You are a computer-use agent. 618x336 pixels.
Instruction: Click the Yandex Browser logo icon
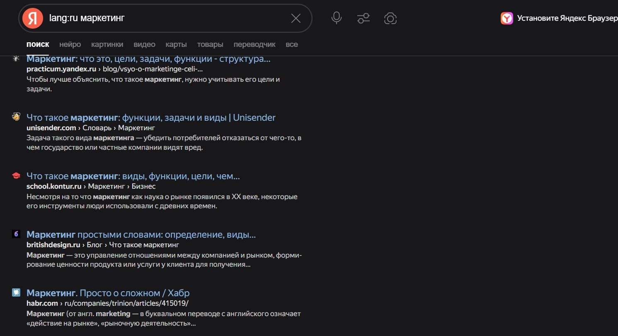tap(507, 18)
